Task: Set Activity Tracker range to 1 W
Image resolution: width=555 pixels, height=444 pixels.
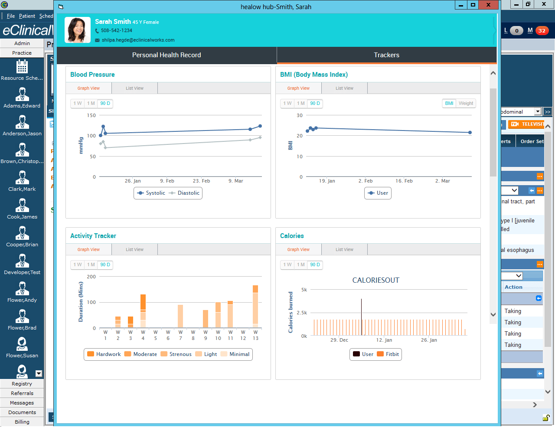Action: [x=78, y=264]
